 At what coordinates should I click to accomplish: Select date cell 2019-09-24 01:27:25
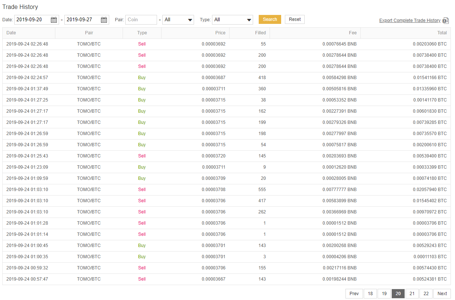click(x=27, y=100)
